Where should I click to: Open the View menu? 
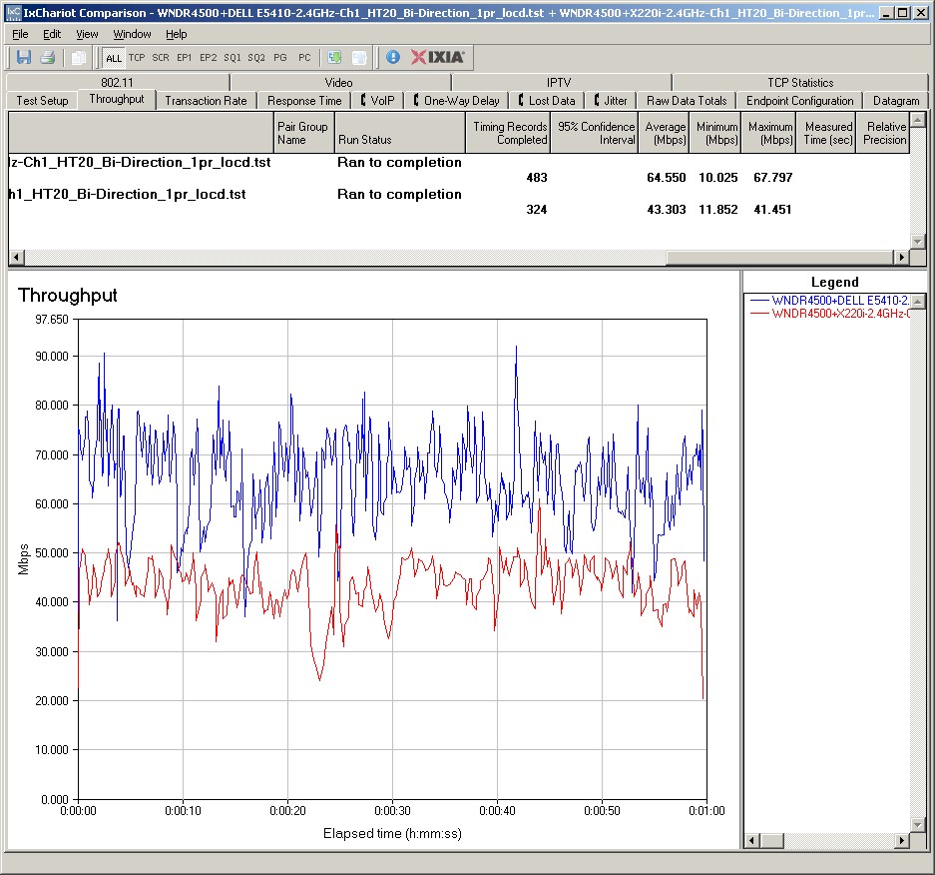tap(87, 34)
